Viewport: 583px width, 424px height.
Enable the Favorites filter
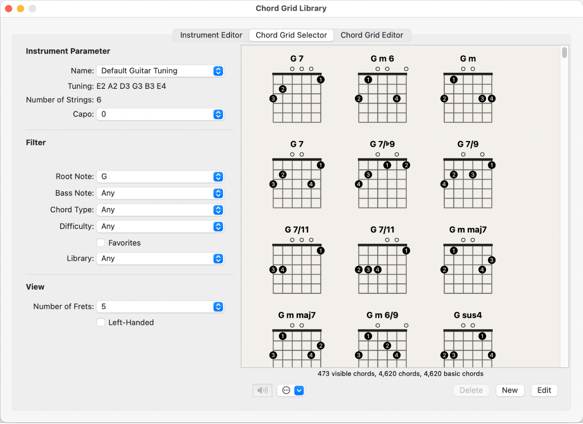[101, 242]
